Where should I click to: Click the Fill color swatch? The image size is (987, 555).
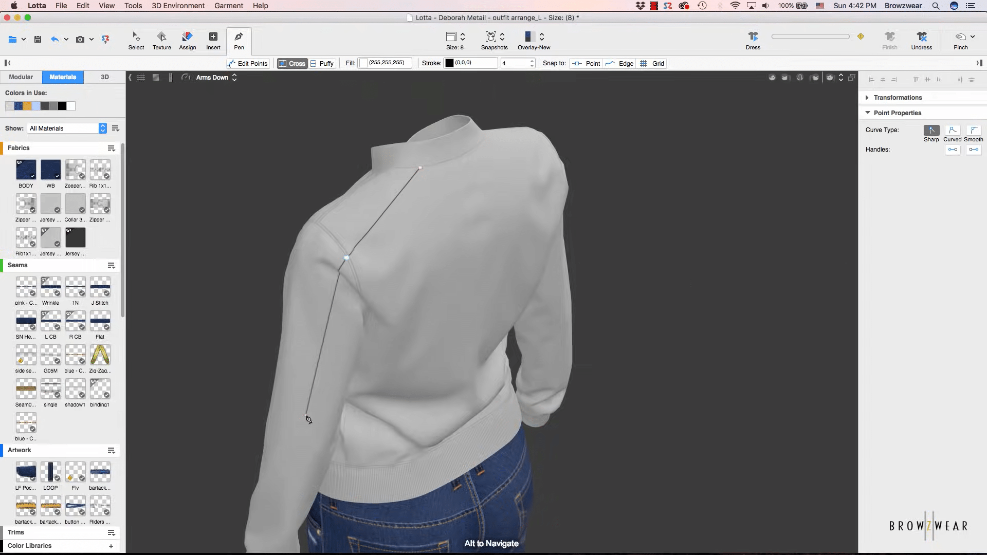click(x=364, y=63)
